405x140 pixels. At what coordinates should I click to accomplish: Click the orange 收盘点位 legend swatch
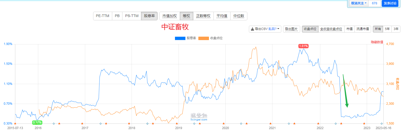(x=204, y=38)
